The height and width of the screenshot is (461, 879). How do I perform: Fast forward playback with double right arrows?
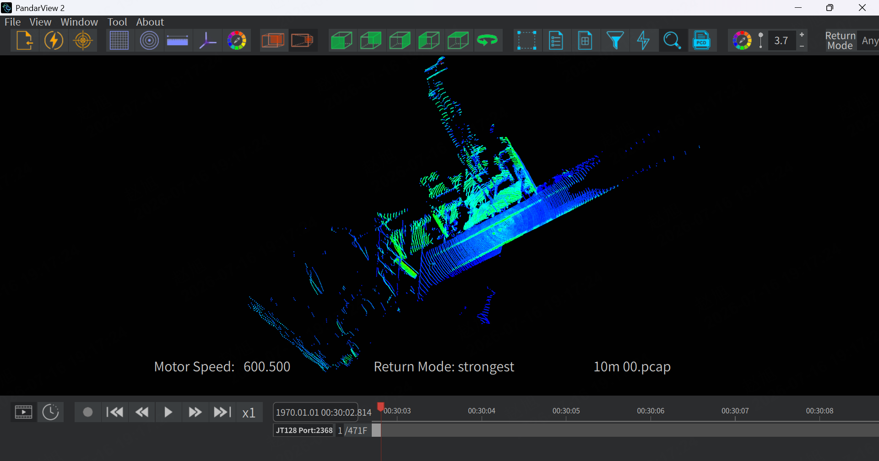tap(195, 412)
